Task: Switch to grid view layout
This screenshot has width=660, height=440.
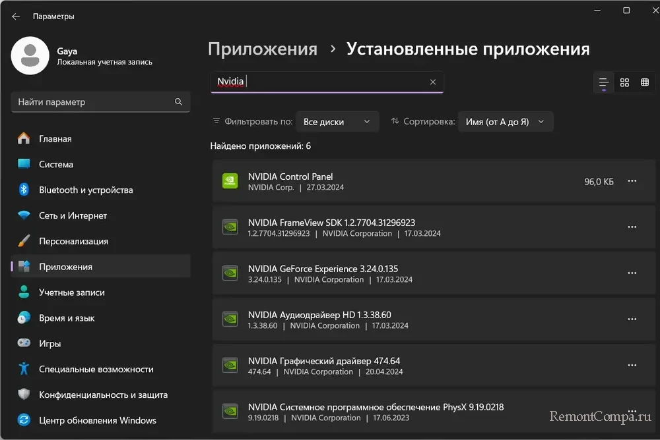Action: [624, 82]
